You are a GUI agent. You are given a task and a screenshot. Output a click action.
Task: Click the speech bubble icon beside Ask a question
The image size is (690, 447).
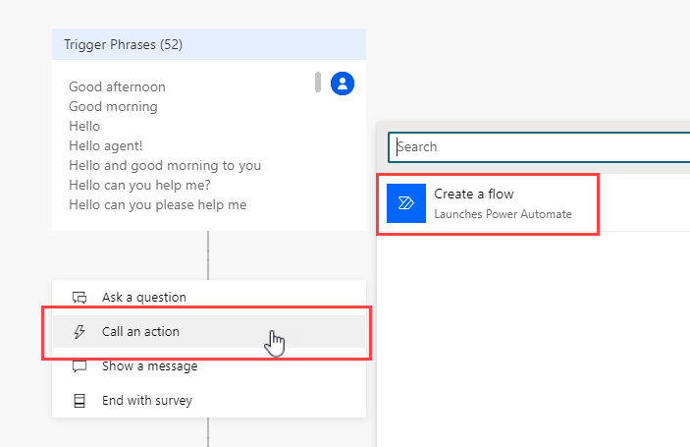[x=80, y=298]
